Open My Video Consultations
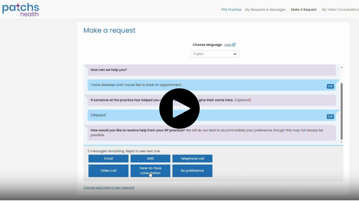Viewport: 359px width, 202px height. 340,10
